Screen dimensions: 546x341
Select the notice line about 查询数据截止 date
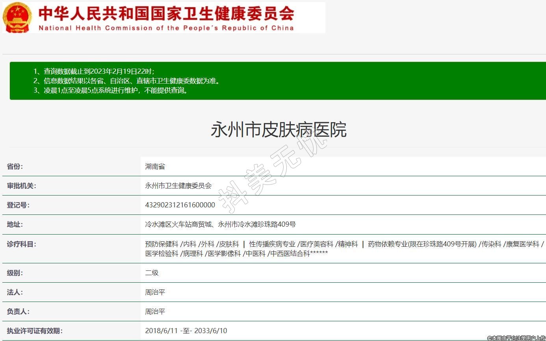tap(94, 71)
